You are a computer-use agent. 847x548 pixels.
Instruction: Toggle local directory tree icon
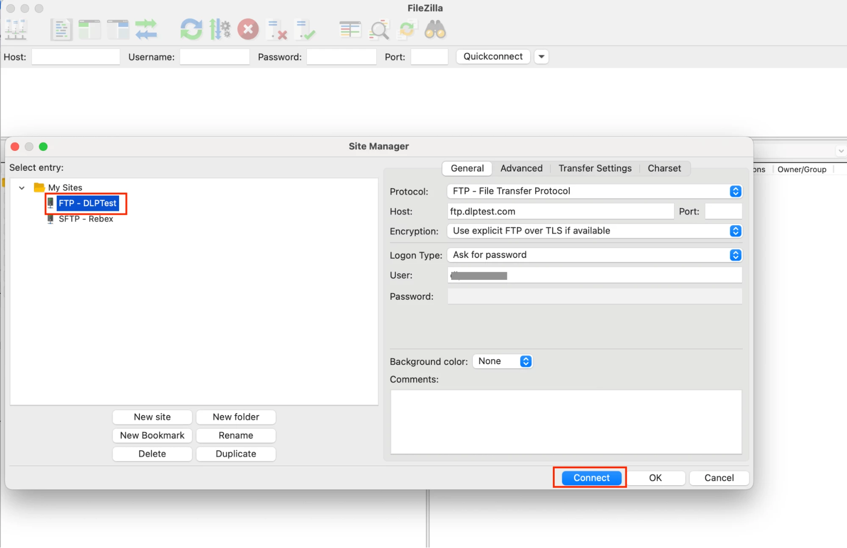[x=89, y=30]
